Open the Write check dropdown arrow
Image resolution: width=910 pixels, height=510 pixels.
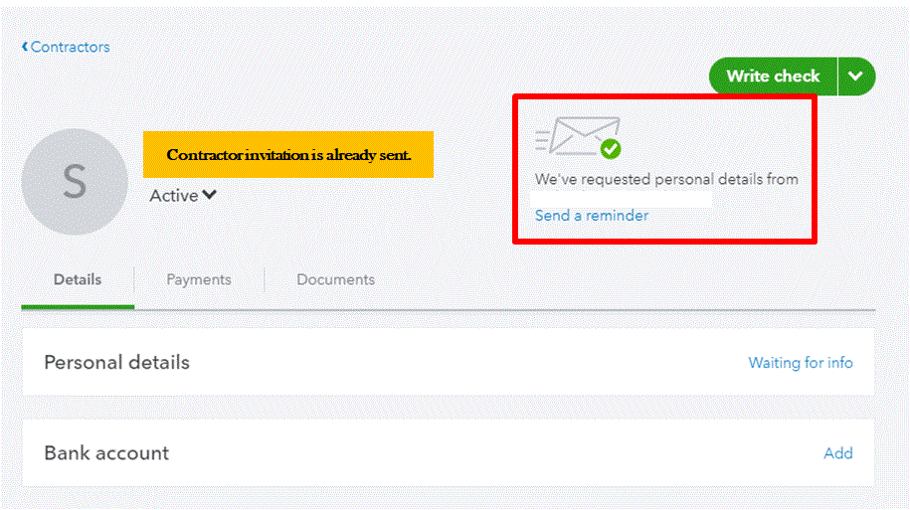pyautogui.click(x=856, y=76)
